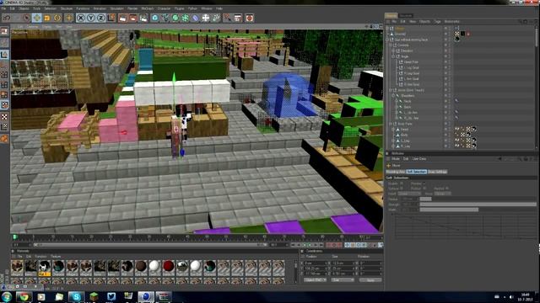The image size is (540, 303).
Task: Switch to the Modeling Axis tab
Action: pyautogui.click(x=396, y=172)
